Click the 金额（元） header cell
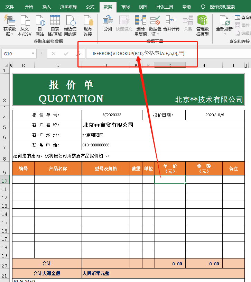The height and width of the screenshot is (282, 251). pos(204,169)
